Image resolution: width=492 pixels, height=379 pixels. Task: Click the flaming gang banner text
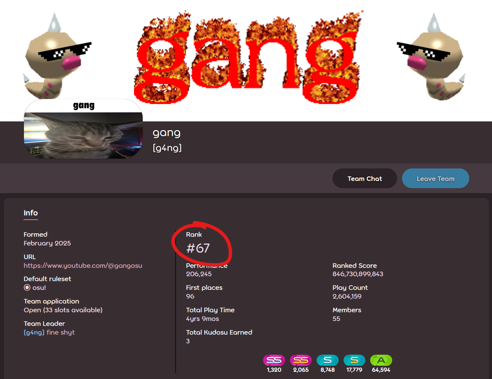pos(248,58)
